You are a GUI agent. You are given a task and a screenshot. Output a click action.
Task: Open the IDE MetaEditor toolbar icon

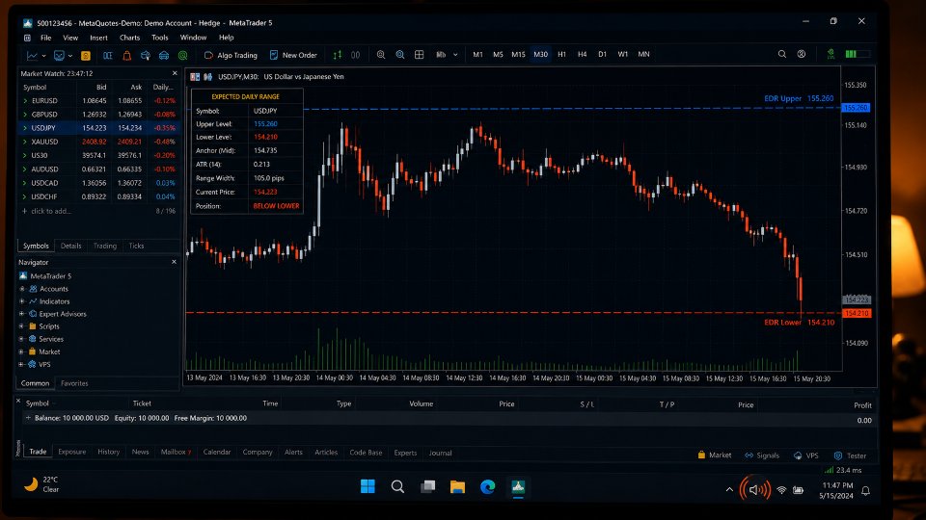point(107,56)
